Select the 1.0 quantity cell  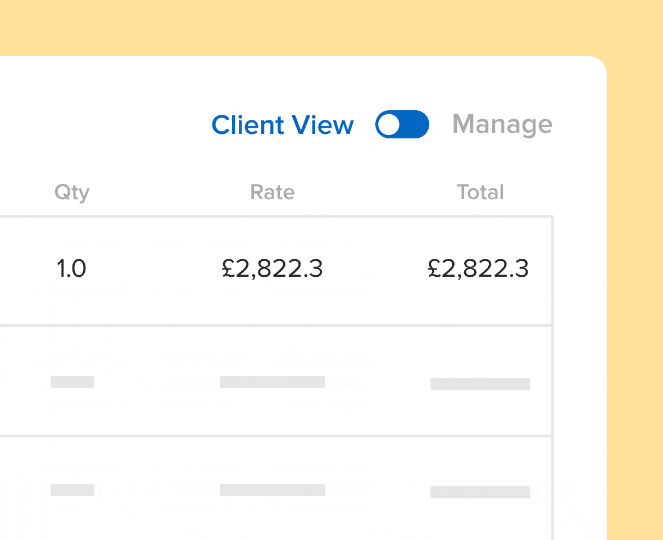[71, 269]
